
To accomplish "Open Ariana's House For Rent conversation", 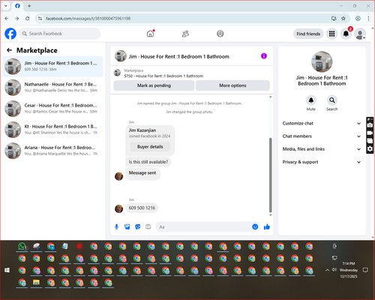I will tap(52, 151).
